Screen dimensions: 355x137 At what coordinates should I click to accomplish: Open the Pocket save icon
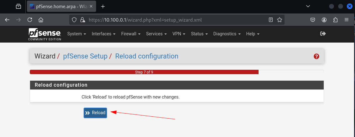[313, 20]
